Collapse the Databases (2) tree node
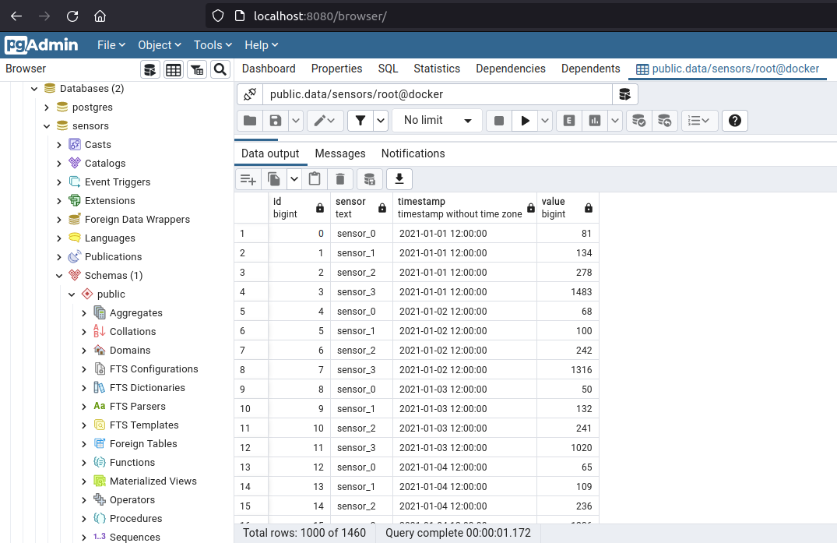 tap(34, 89)
